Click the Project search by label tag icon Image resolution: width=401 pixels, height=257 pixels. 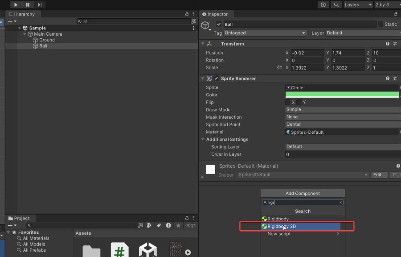[x=159, y=225]
